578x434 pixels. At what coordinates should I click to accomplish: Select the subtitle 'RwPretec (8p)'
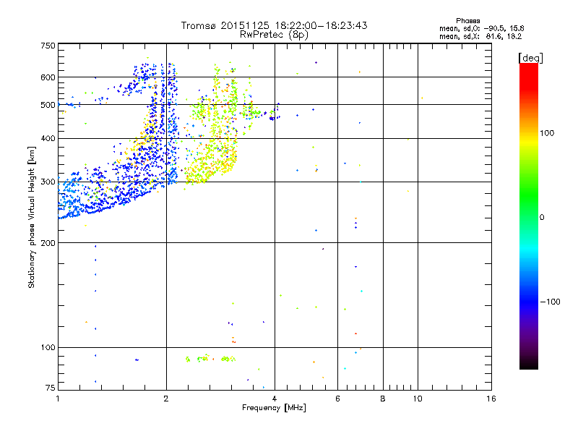274,35
